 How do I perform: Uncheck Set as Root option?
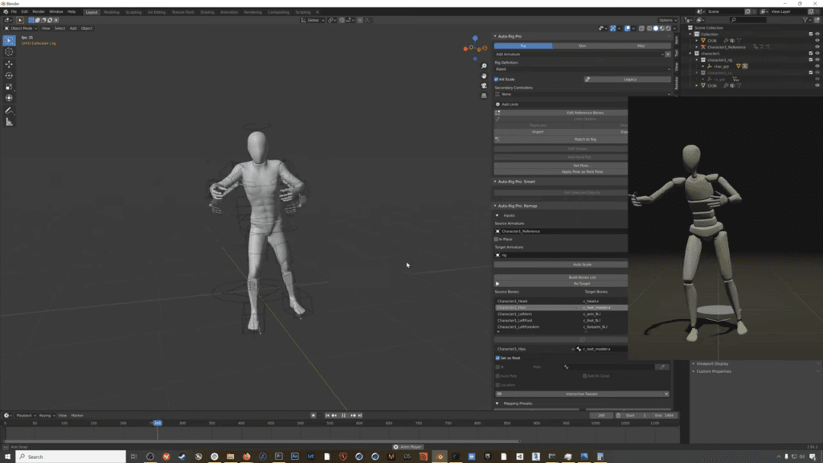(497, 358)
